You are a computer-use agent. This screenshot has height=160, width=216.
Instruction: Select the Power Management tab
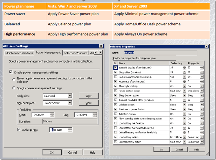48,52
